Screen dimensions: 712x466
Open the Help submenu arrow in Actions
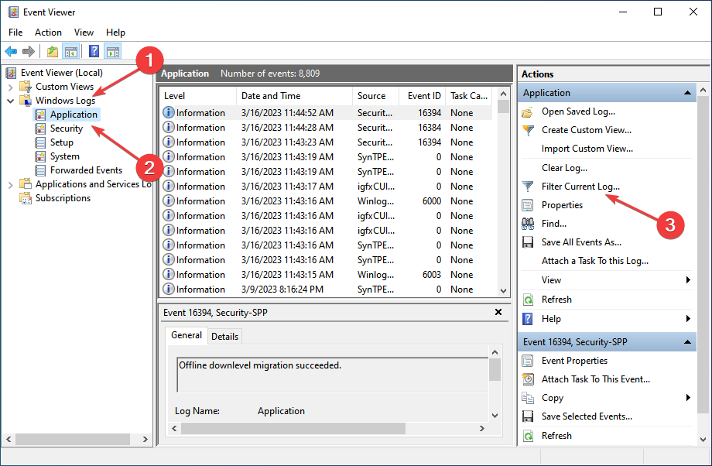point(688,319)
